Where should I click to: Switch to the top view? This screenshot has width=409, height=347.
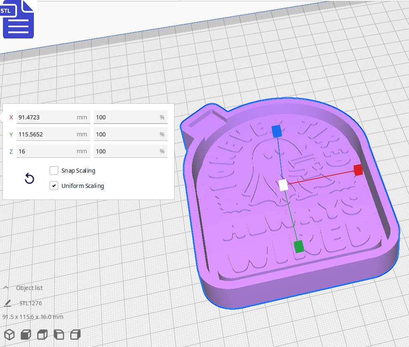(x=42, y=335)
